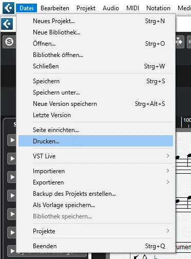This screenshot has height=259, width=191.
Task: Toggle the Solo S button
Action: tap(9, 42)
